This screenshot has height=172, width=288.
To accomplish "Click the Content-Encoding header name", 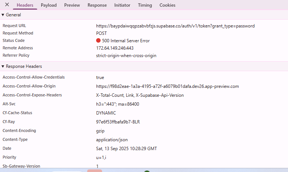I will (19, 130).
